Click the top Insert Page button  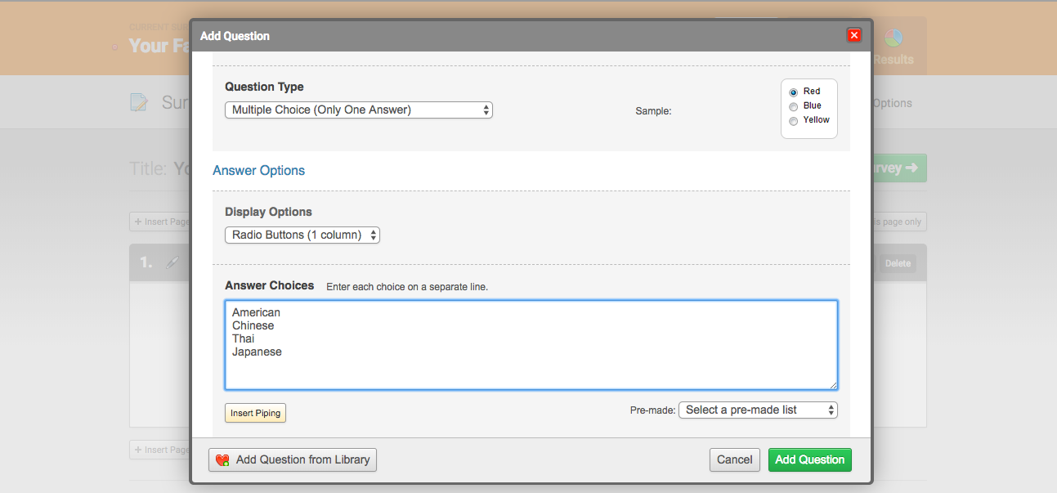tap(160, 222)
